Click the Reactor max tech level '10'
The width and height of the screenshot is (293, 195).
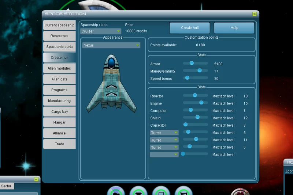(x=245, y=96)
